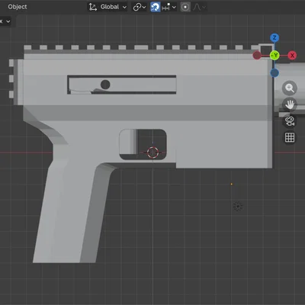Open the transform pivot point dropdown
The image size is (305, 305).
(140, 7)
